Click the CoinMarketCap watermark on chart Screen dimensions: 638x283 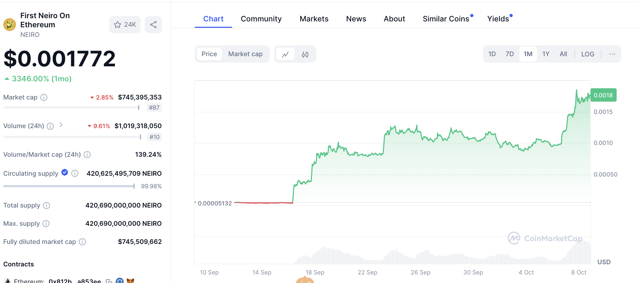tap(545, 238)
